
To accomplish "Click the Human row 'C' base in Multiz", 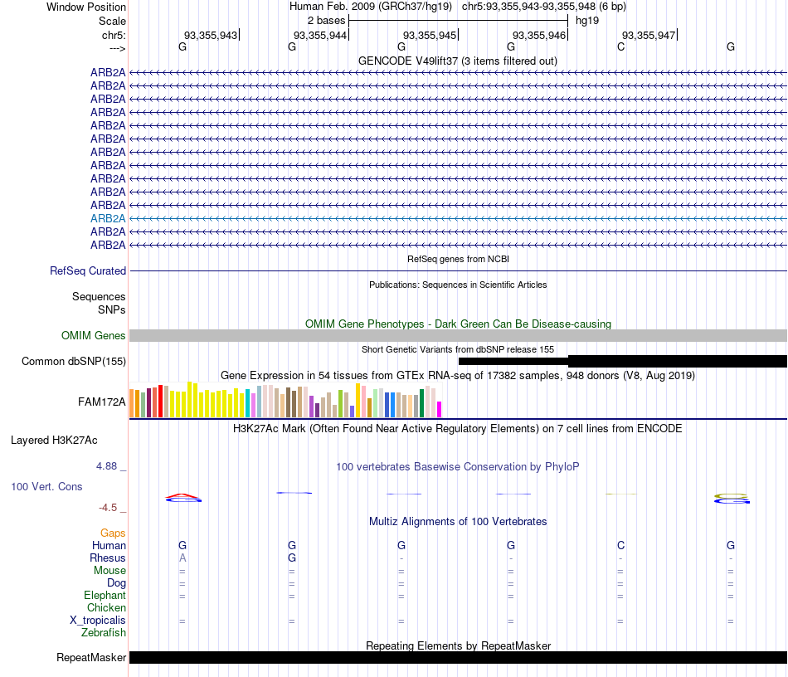I will [620, 545].
